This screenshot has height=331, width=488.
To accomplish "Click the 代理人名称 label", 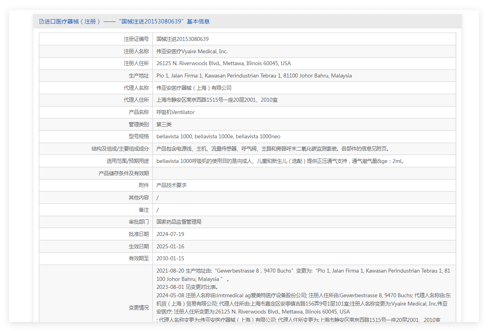I will [136, 88].
